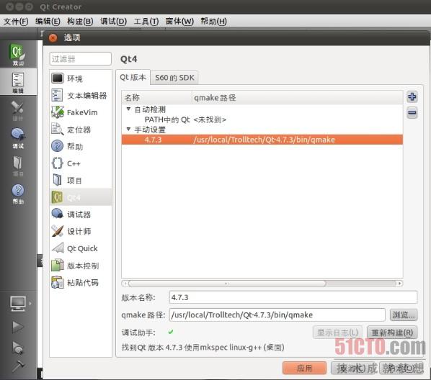Click the 显示日志(L) button
The width and height of the screenshot is (431, 380).
click(337, 332)
